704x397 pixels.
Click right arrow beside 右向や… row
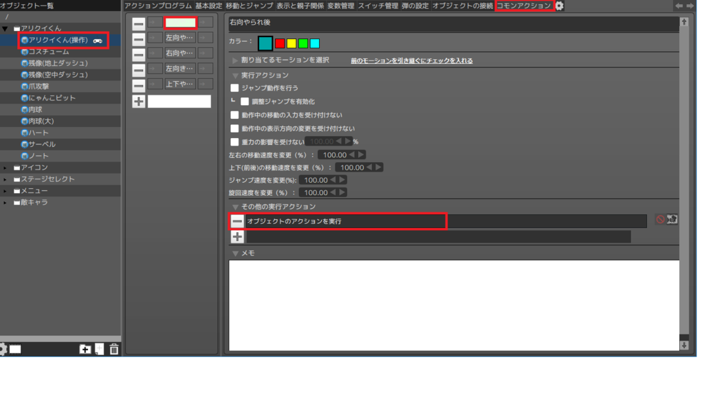click(x=206, y=53)
